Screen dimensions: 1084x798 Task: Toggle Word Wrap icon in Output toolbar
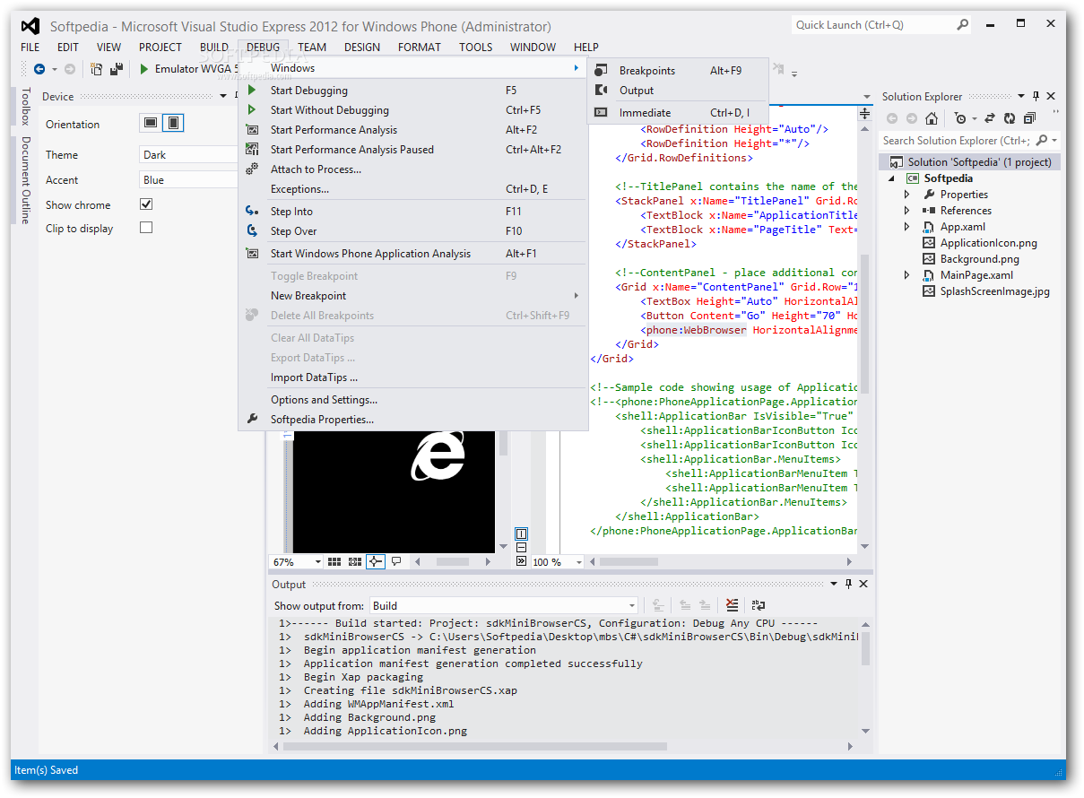coord(759,605)
